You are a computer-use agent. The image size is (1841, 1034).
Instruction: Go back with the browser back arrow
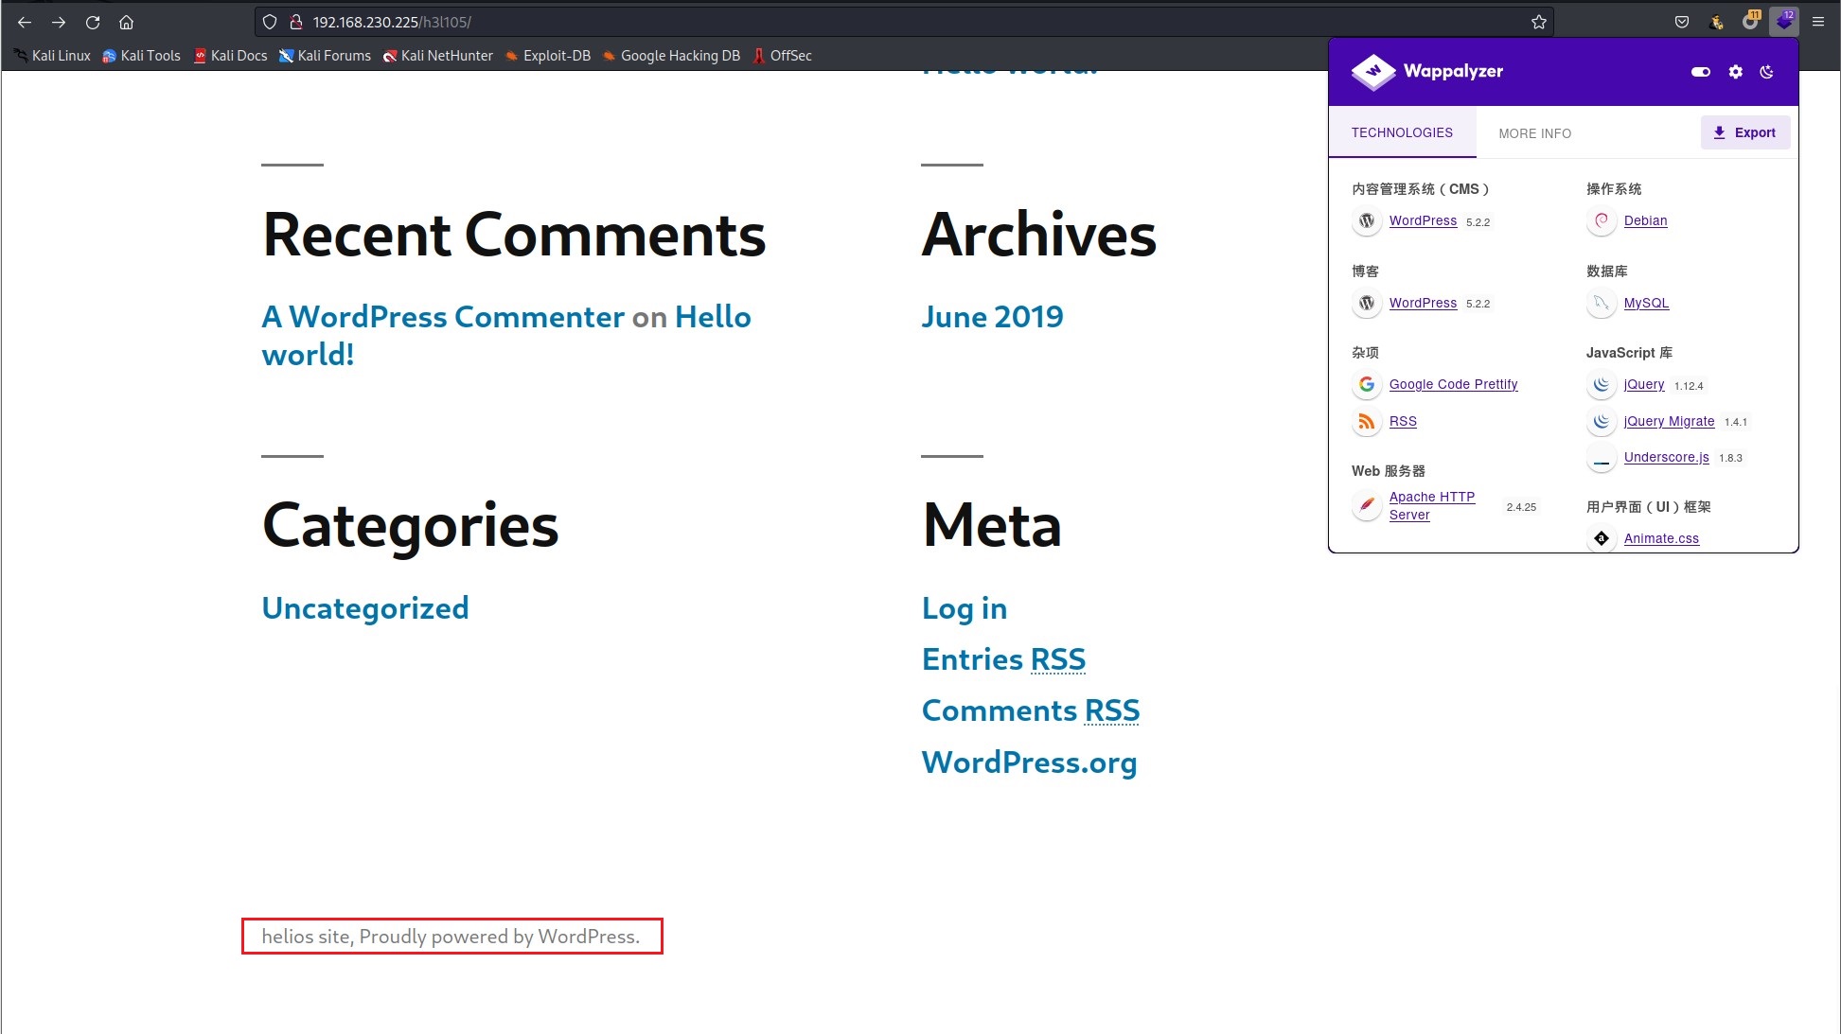pyautogui.click(x=25, y=22)
